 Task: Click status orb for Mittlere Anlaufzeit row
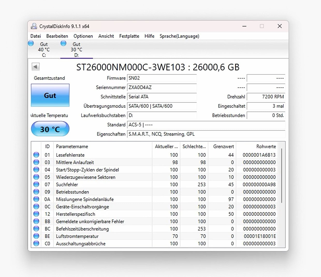36,162
